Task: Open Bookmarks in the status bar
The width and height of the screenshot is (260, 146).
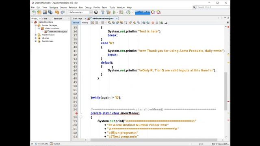Action: coord(41,144)
